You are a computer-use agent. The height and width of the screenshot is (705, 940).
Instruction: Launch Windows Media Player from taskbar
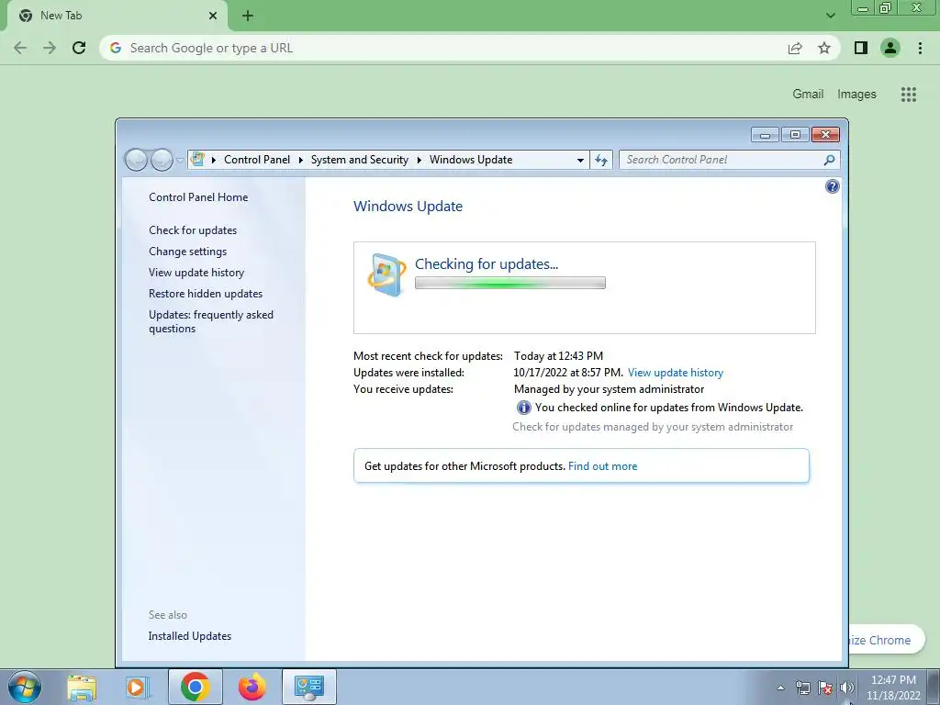pyautogui.click(x=137, y=687)
